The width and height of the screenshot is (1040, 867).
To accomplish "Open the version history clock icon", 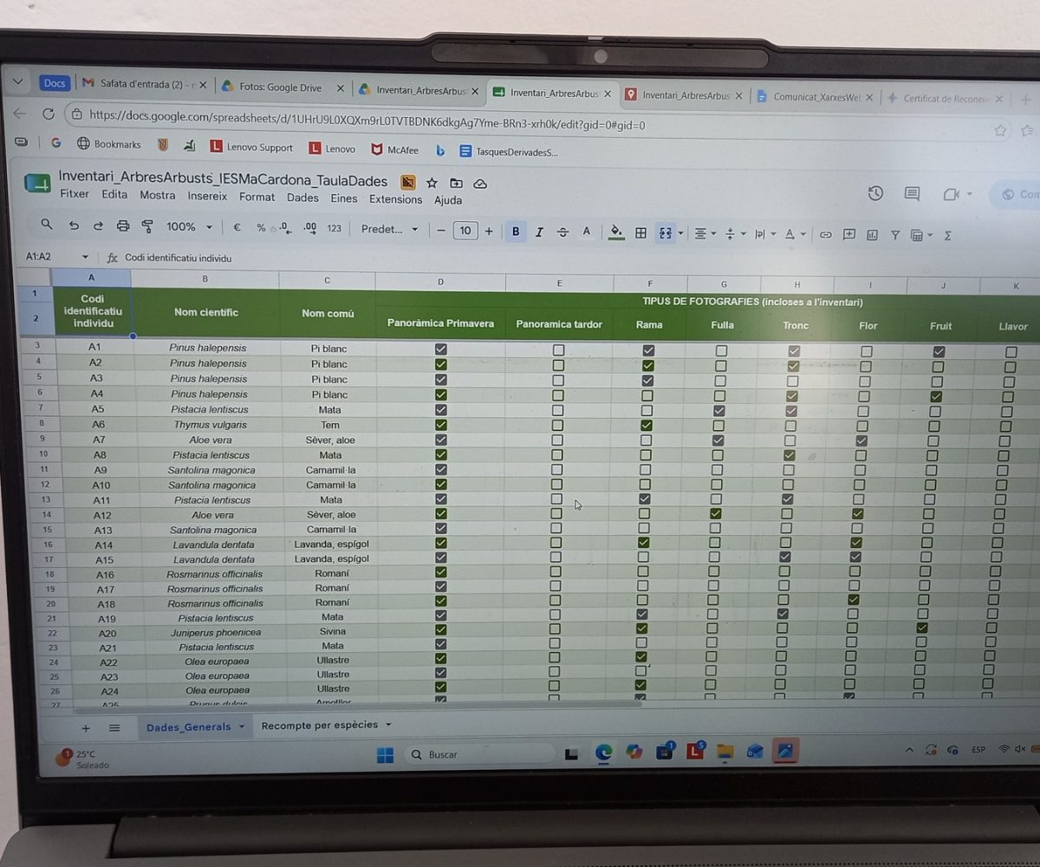I will click(875, 193).
